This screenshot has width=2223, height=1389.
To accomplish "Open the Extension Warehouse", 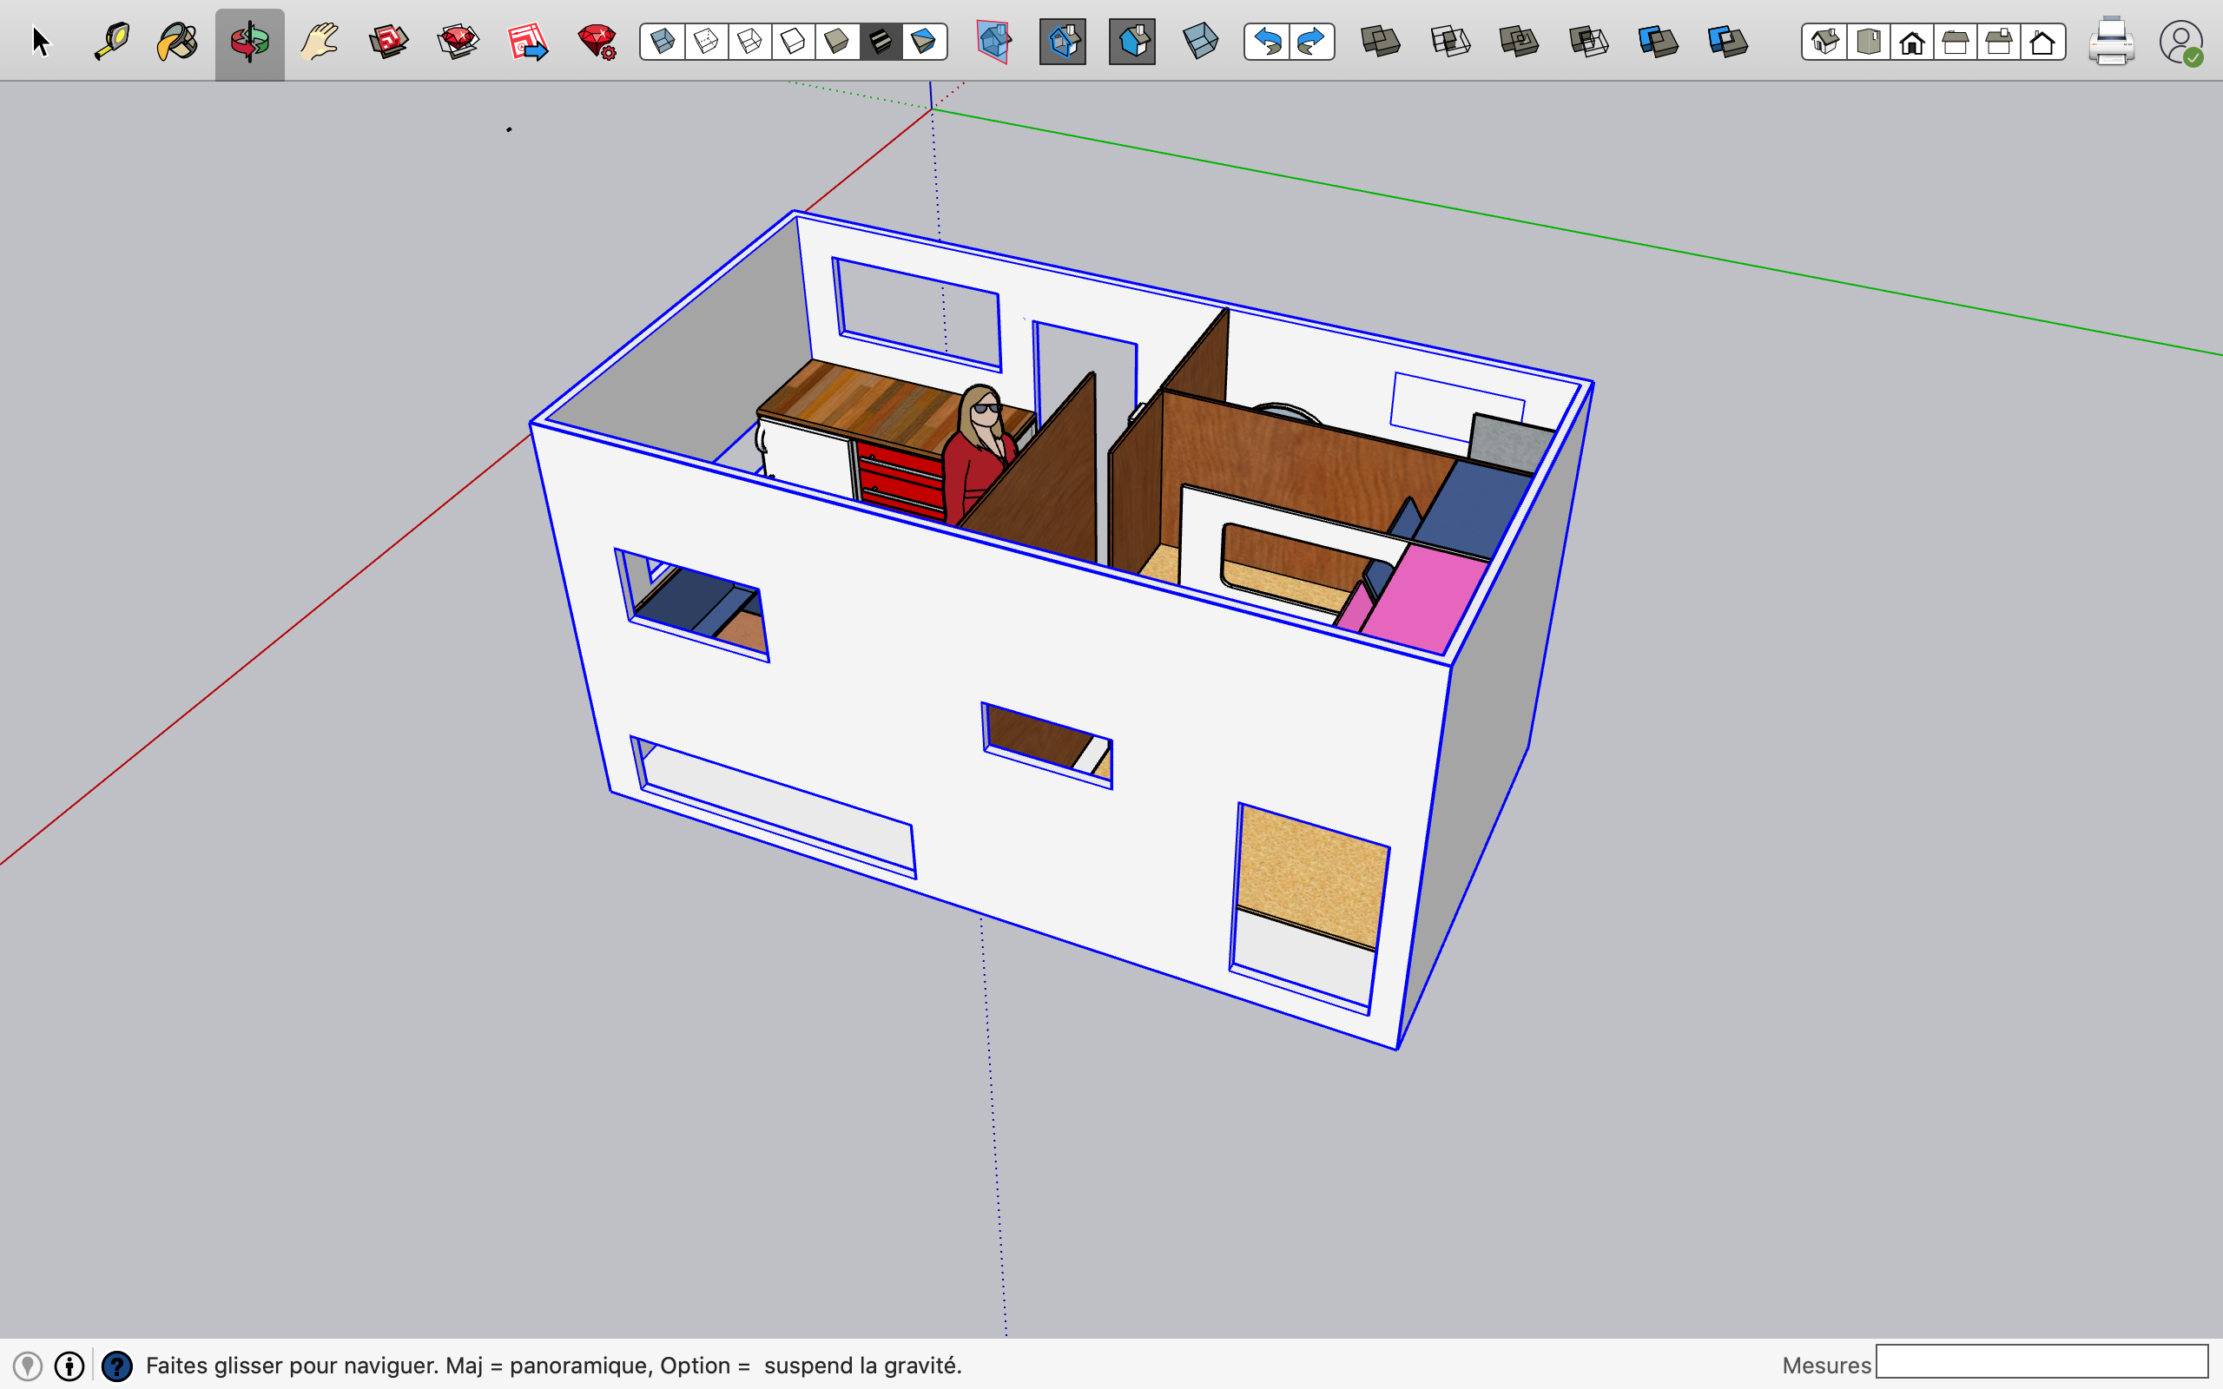I will [458, 43].
